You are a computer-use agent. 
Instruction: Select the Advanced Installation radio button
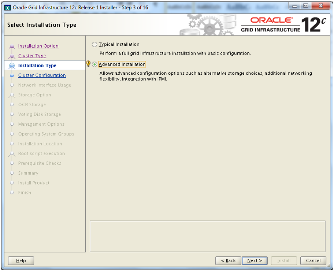pos(94,64)
